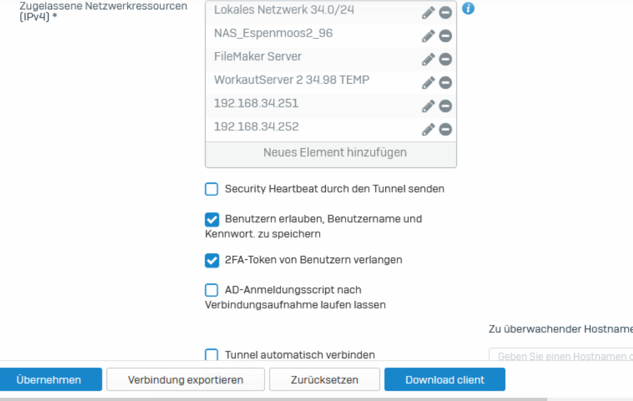Edit the FileMaker Server resource
Viewport: 633px width, 401px height.
pyautogui.click(x=428, y=59)
